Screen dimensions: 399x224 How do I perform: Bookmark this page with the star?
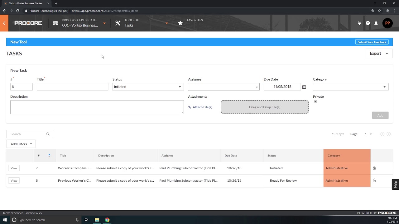pyautogui.click(x=379, y=11)
